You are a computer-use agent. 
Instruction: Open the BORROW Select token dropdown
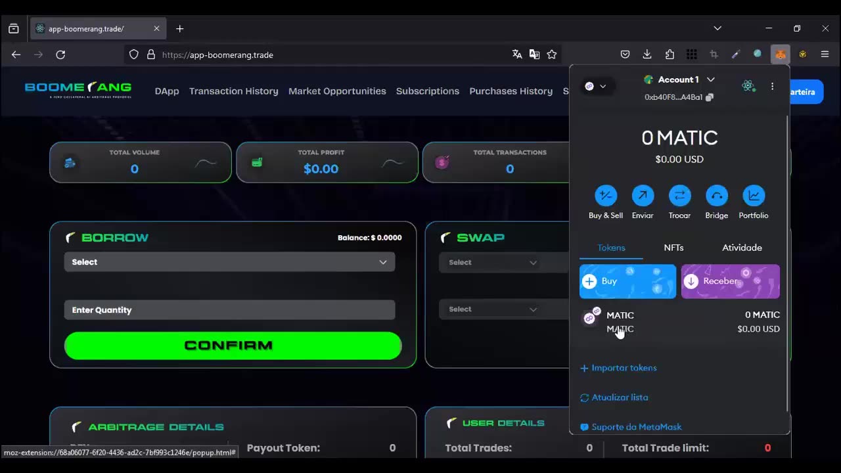pyautogui.click(x=229, y=262)
